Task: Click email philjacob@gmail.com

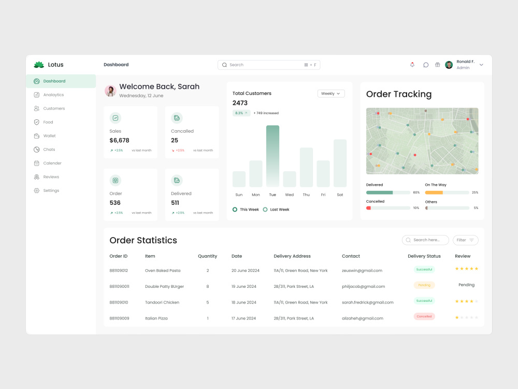Action: [364, 286]
